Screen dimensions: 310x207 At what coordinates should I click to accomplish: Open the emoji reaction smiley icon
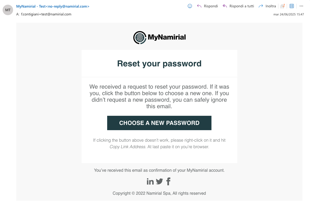[x=190, y=6]
